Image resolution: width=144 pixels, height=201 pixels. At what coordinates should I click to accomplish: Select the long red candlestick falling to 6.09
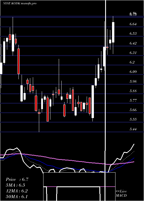[x=19, y=61]
